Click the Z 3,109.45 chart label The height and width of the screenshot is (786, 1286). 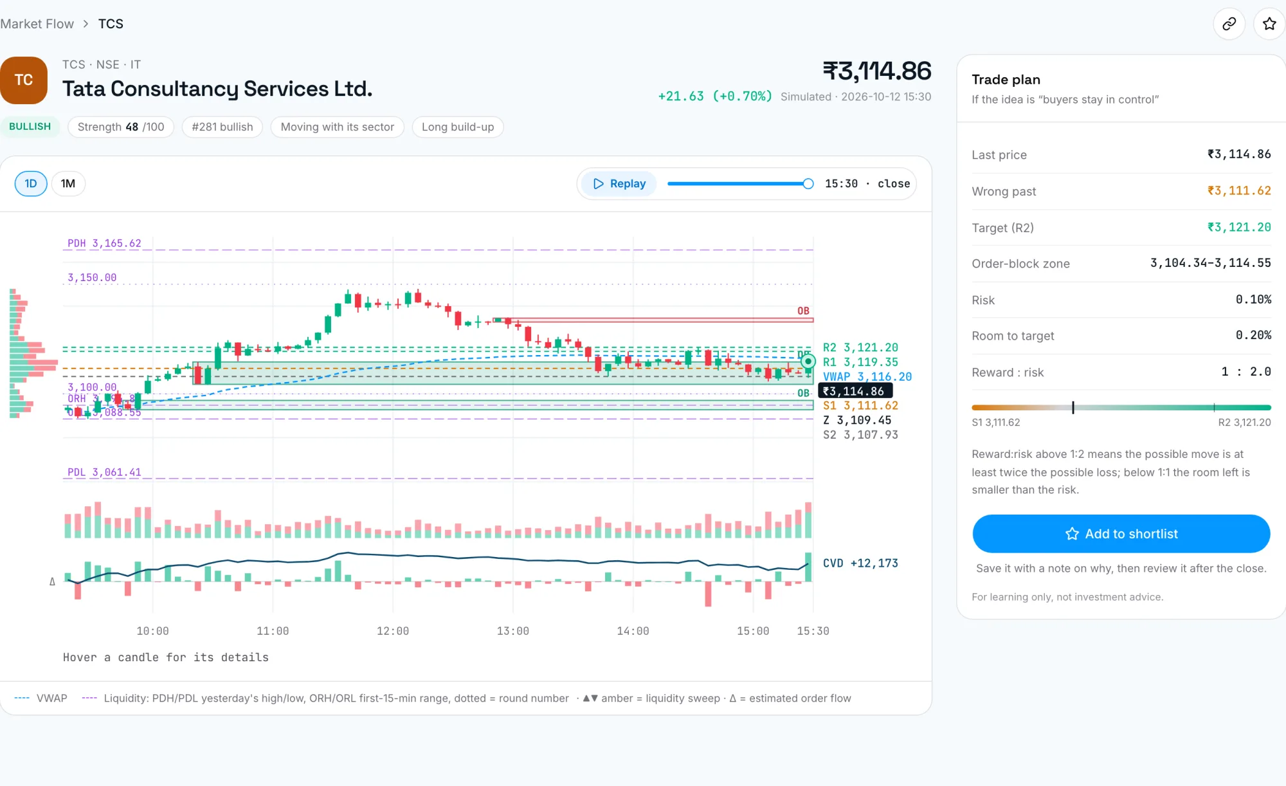click(x=857, y=420)
